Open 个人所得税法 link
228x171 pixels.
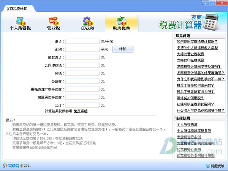pyautogui.click(x=187, y=125)
